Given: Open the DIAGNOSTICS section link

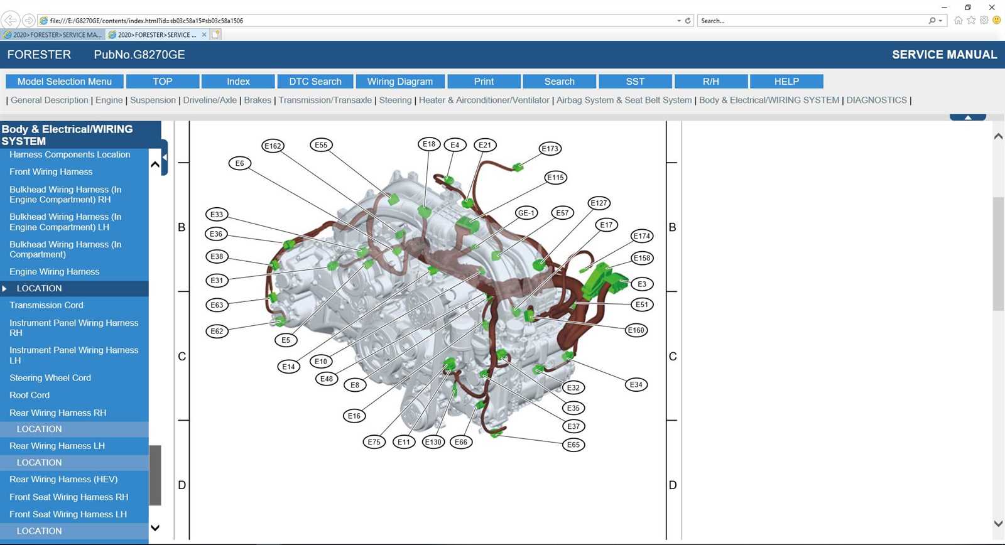Looking at the screenshot, I should click(876, 100).
